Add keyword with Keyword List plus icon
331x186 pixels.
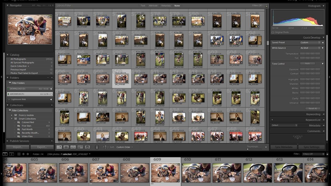[x=272, y=120]
